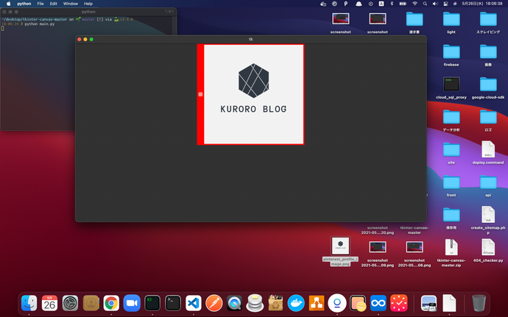Image resolution: width=508 pixels, height=317 pixels.
Task: Open Docker from the dock
Action: [296, 302]
